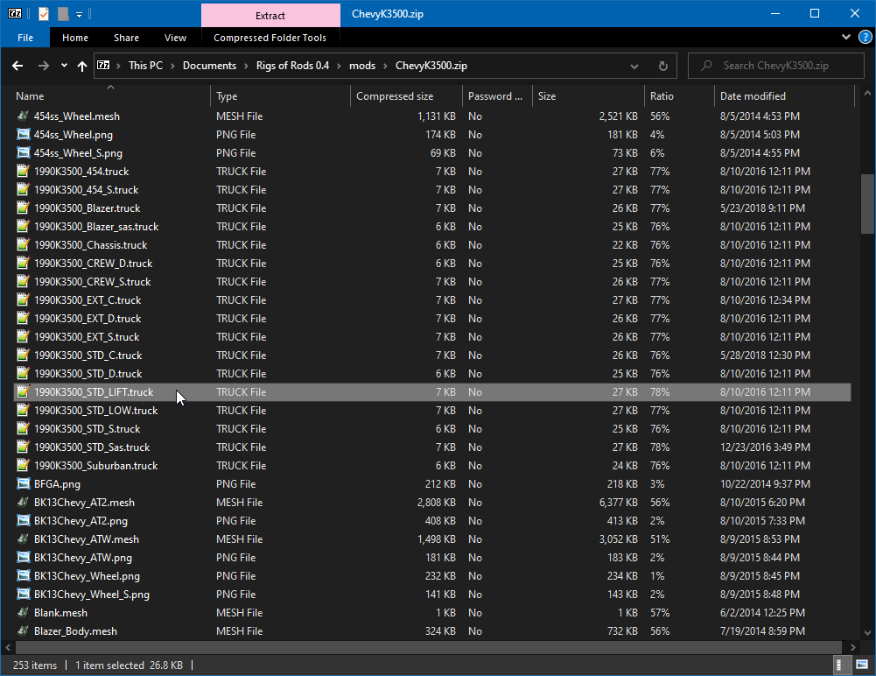Expand the chevron after Documents breadcrumb
The width and height of the screenshot is (876, 676).
(x=246, y=66)
